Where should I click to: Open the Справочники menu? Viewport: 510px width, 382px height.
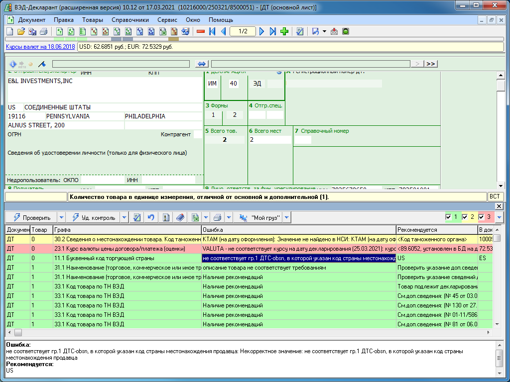pos(130,20)
